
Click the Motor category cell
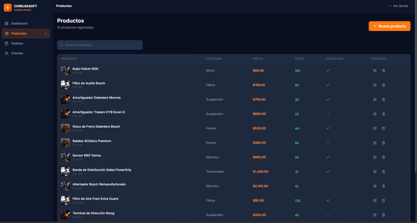point(210,71)
